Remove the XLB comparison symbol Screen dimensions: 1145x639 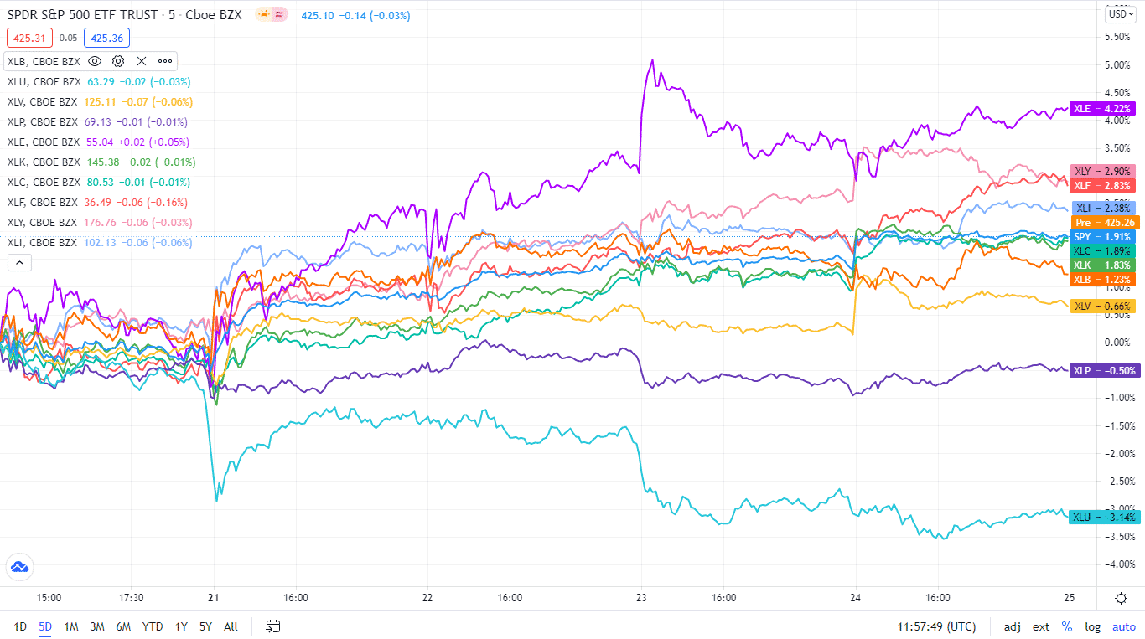[142, 61]
